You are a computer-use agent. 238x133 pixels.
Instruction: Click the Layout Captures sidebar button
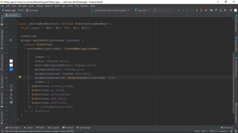(x=2, y=62)
